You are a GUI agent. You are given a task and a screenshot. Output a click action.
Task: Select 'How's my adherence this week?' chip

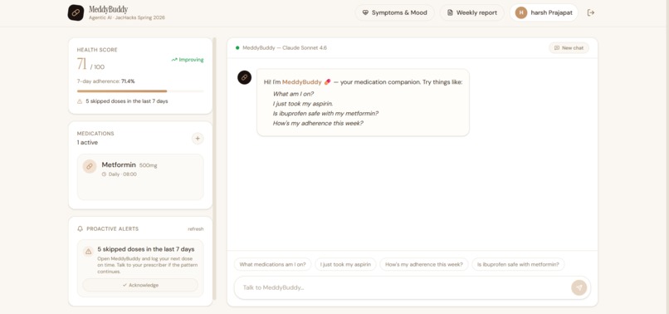(424, 264)
